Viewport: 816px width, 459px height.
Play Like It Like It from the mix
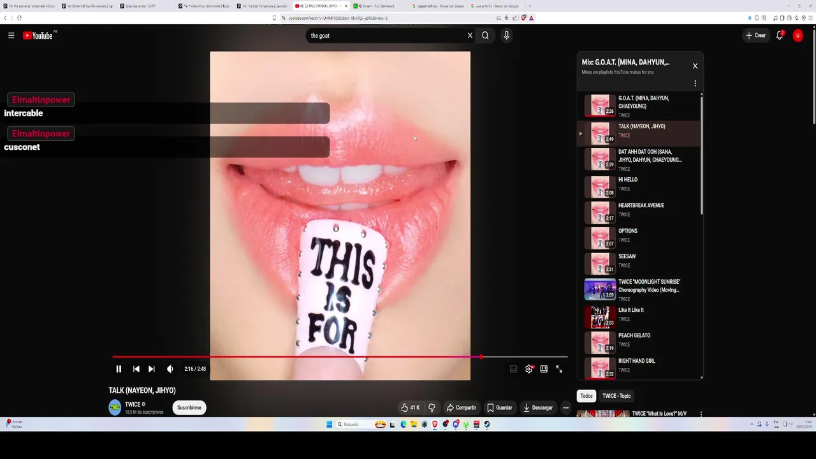[x=639, y=316]
